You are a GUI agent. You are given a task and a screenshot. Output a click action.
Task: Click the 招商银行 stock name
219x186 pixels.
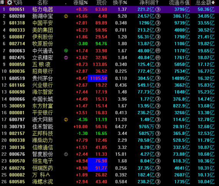pos(43,71)
